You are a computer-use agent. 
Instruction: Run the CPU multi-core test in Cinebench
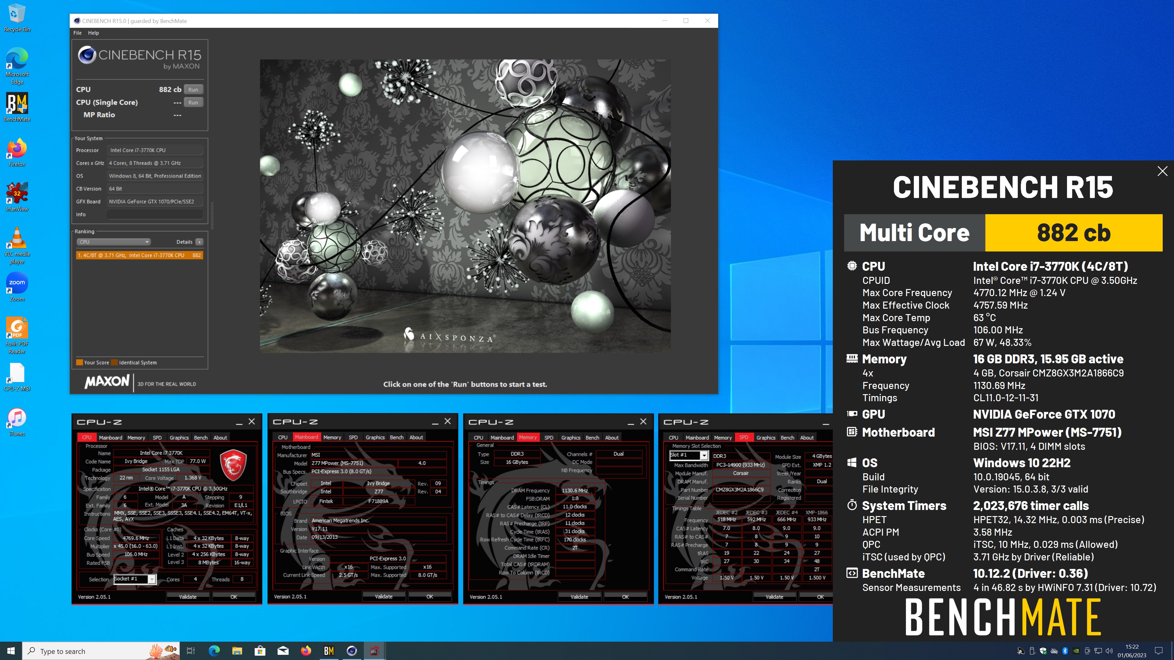(x=193, y=90)
